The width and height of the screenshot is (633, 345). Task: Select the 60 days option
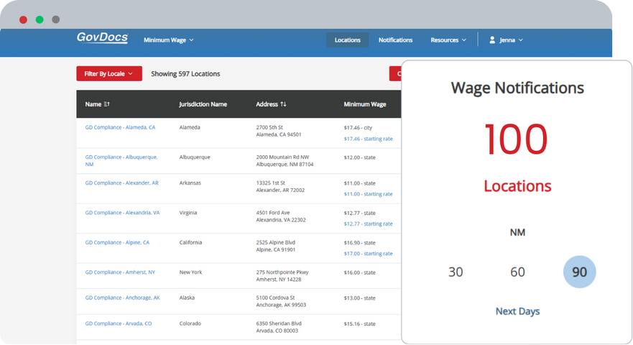tap(517, 272)
